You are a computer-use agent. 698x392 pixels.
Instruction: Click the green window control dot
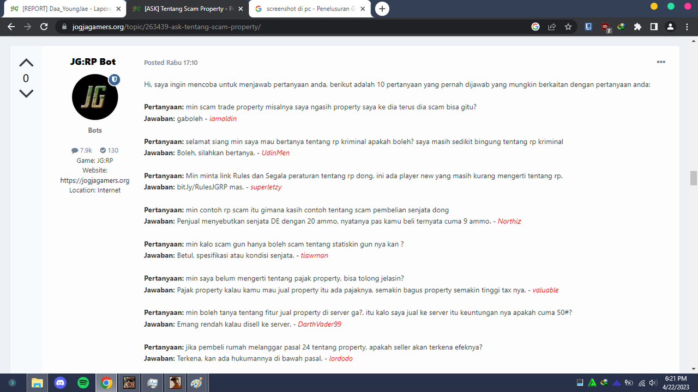click(671, 7)
